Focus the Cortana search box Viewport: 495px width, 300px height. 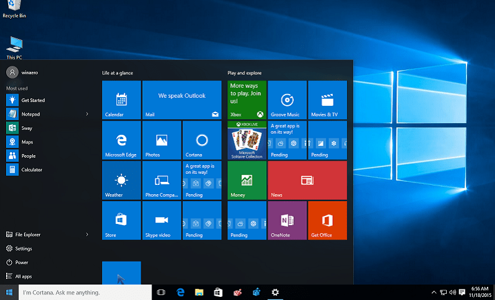(85, 293)
